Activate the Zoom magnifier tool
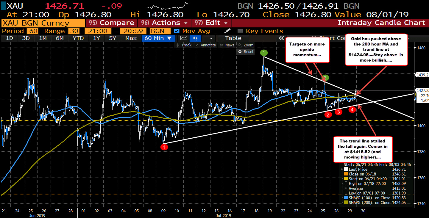 246,45
